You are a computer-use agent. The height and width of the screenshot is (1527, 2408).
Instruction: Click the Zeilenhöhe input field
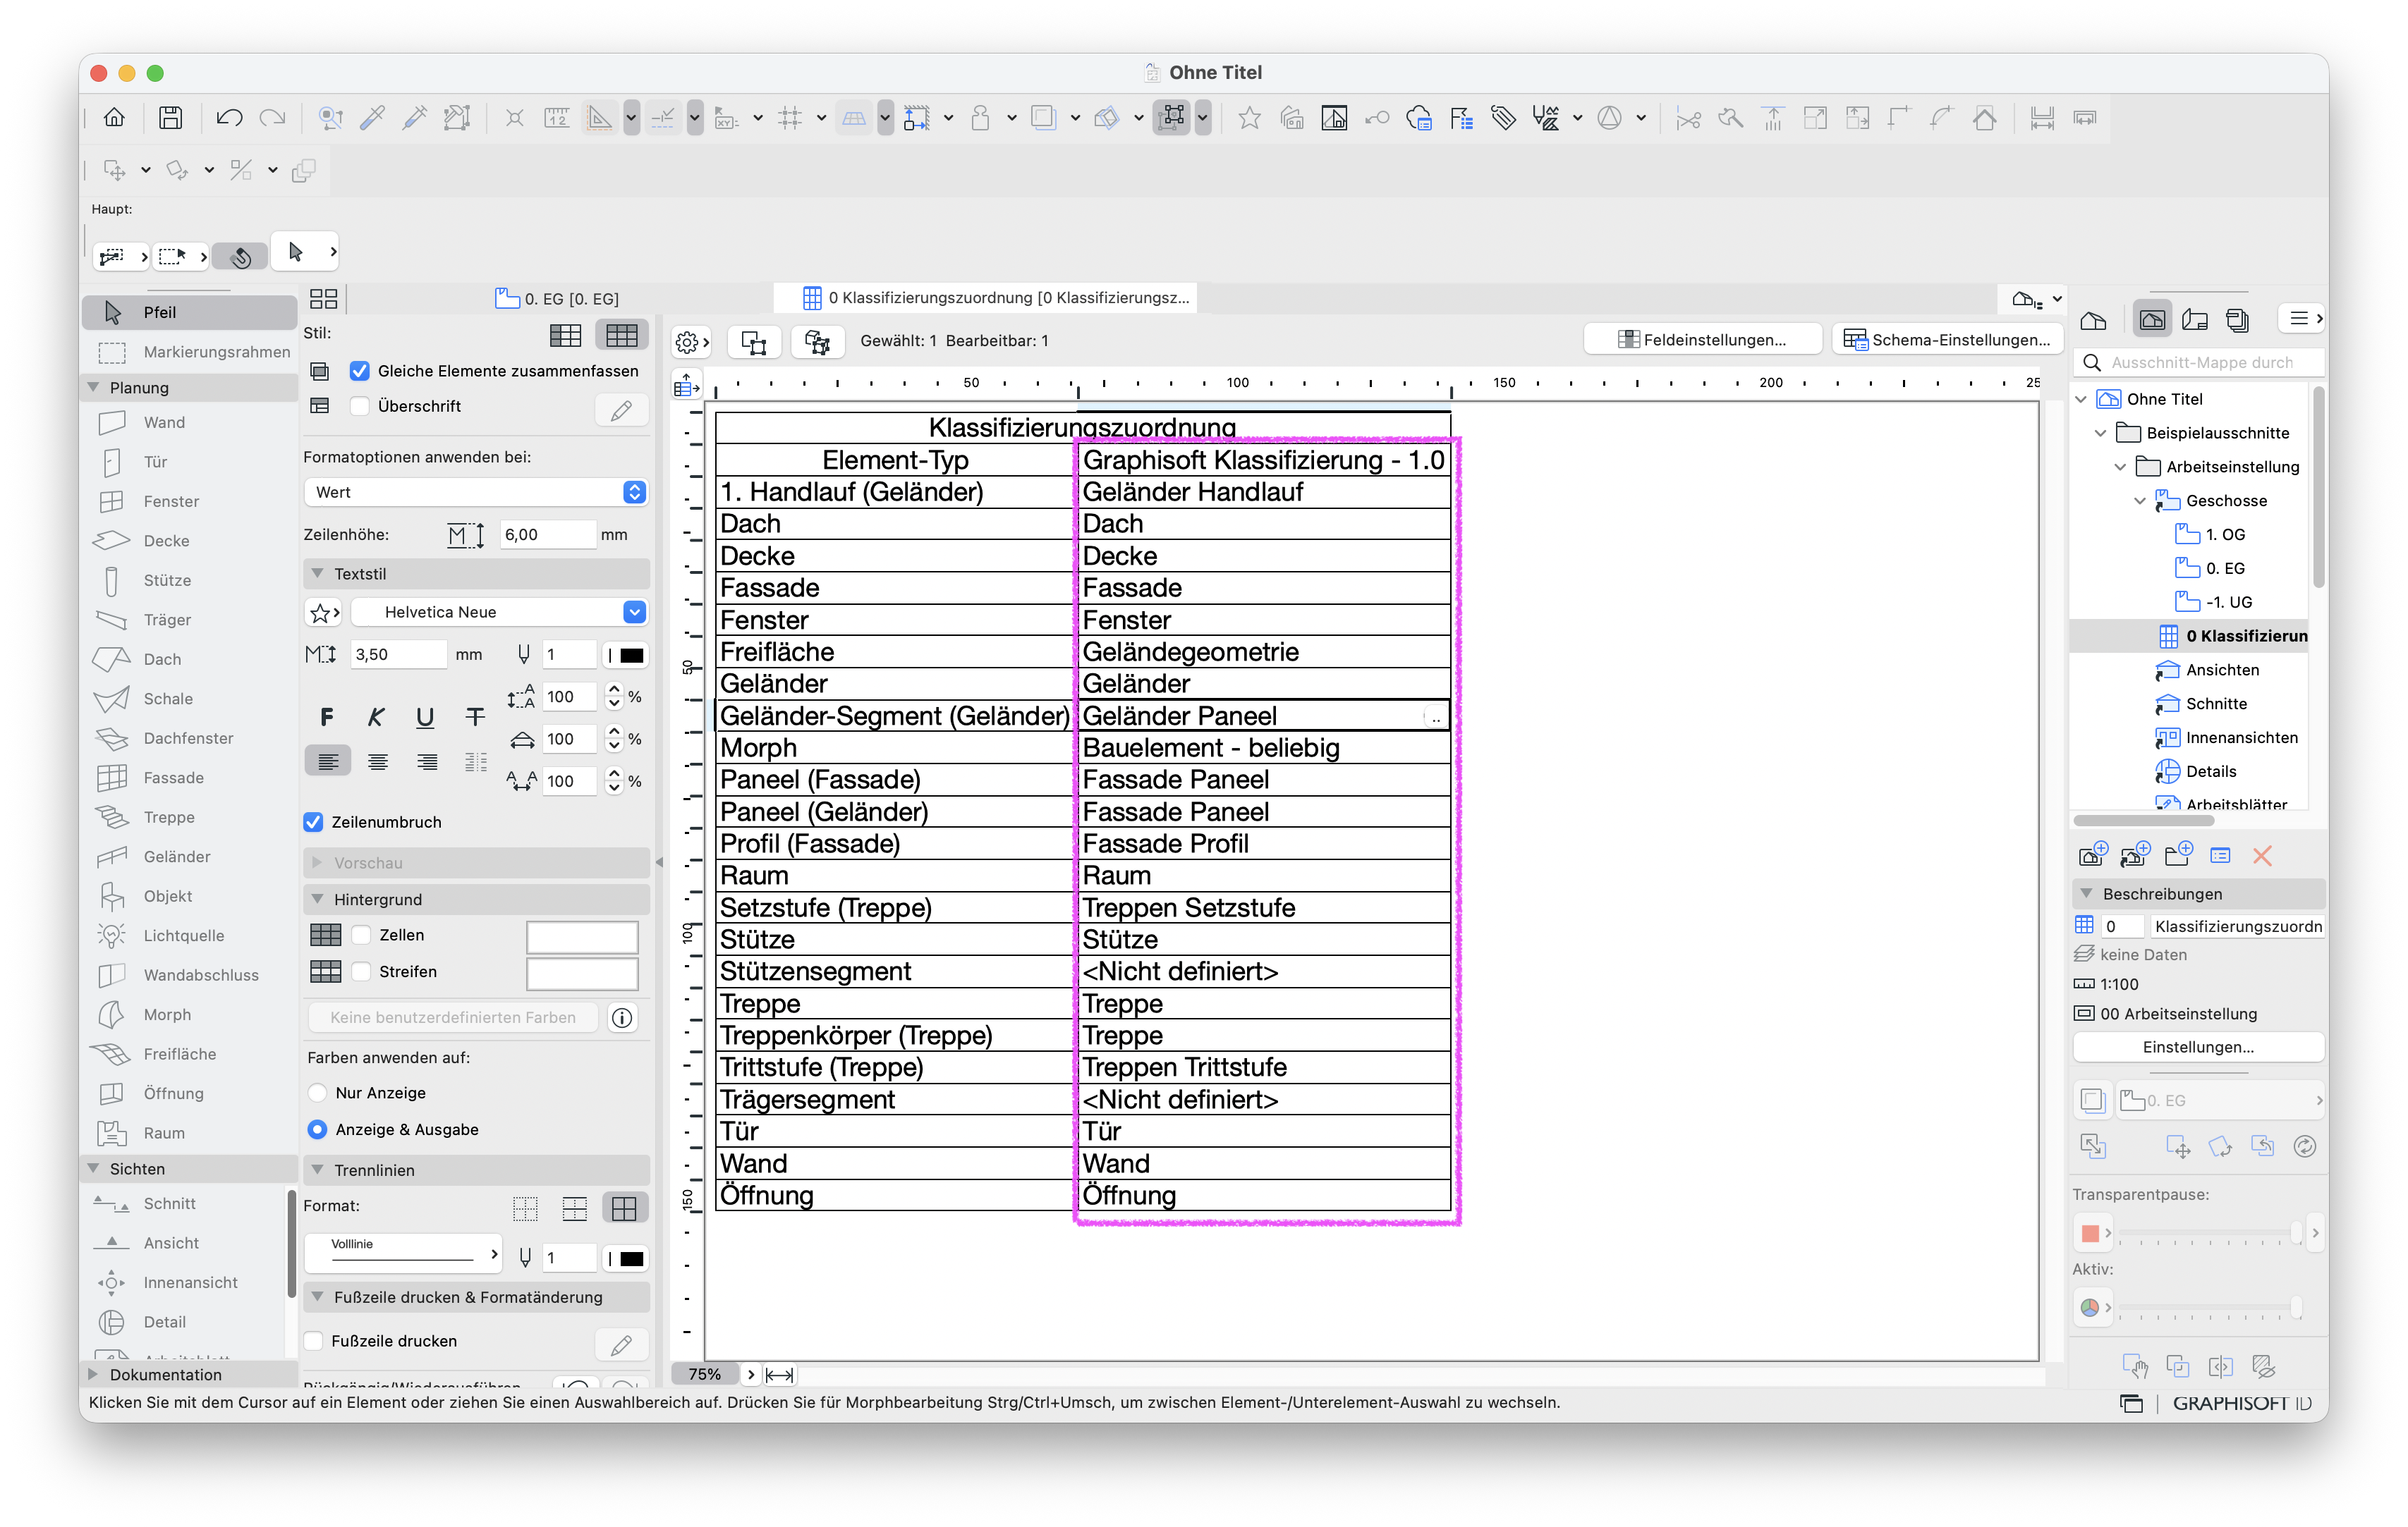547,534
